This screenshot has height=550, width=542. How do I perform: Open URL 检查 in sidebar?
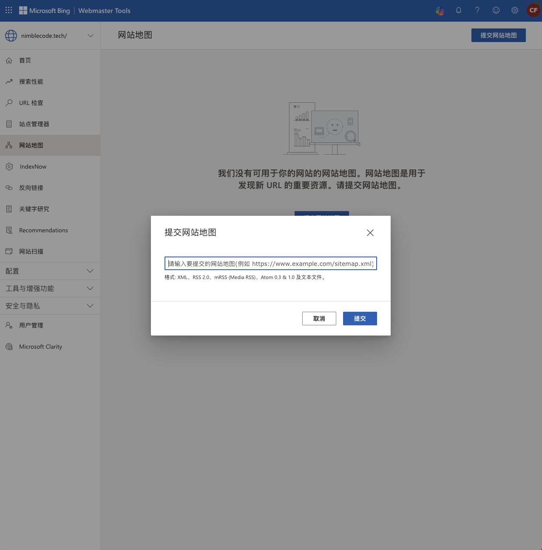(x=31, y=103)
